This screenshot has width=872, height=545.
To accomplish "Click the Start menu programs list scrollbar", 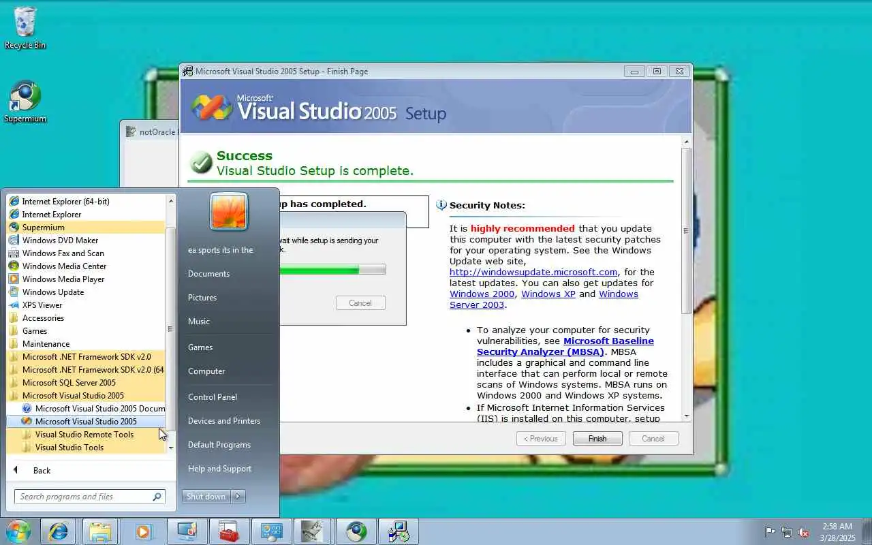I will [170, 324].
